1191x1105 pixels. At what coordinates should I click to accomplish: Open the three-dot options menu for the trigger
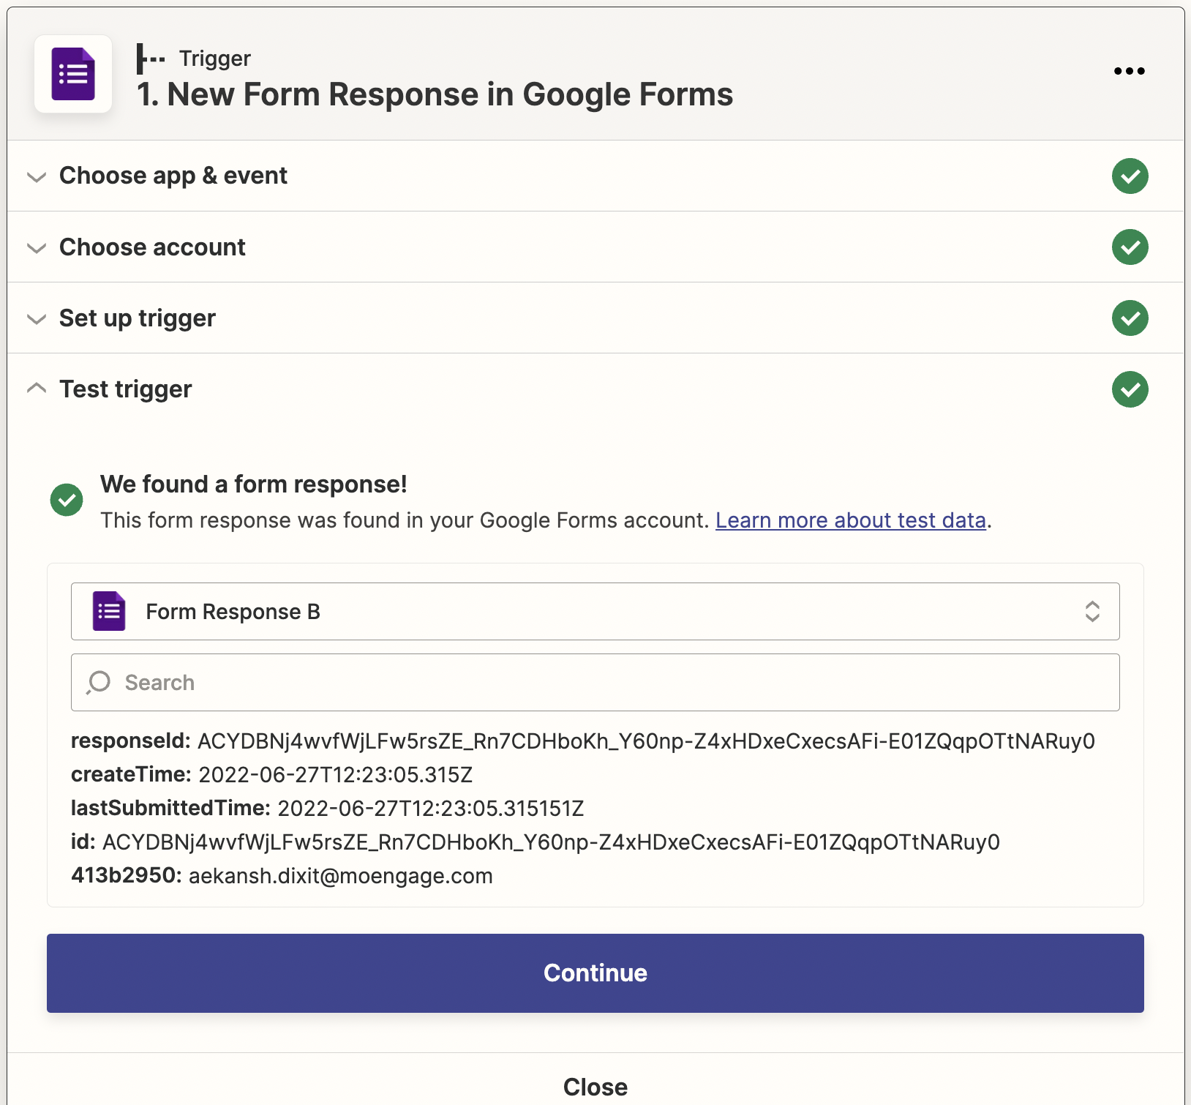[1130, 71]
